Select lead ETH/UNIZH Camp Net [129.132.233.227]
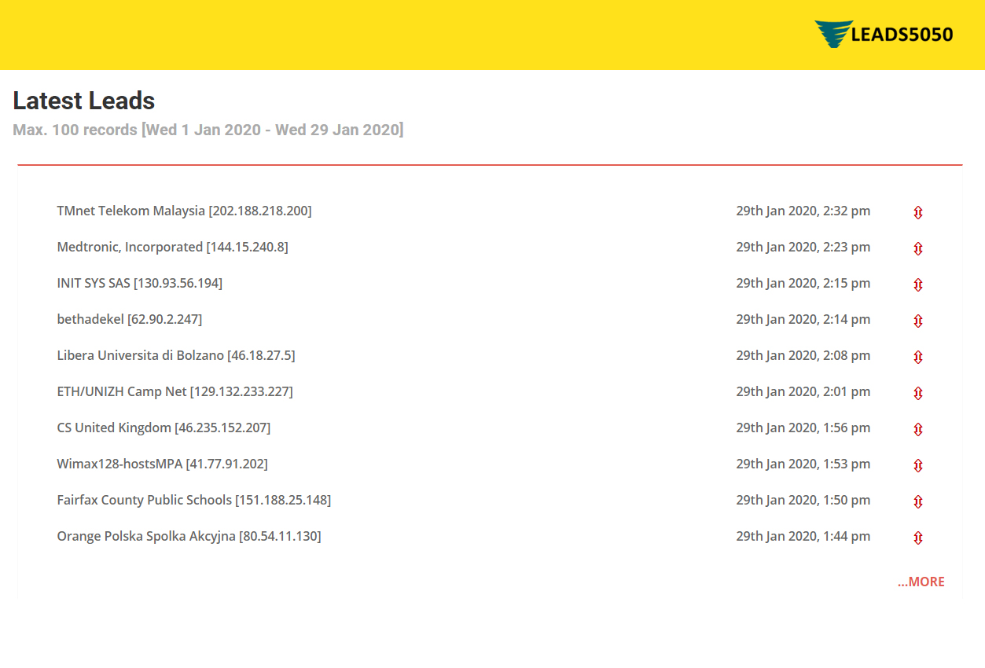 175,391
